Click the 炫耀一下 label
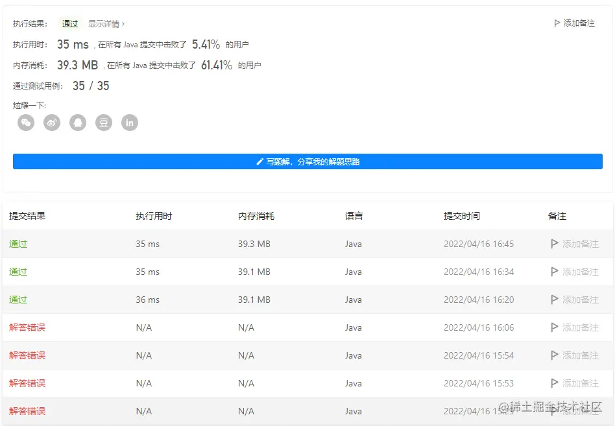The width and height of the screenshot is (615, 426). [x=29, y=105]
